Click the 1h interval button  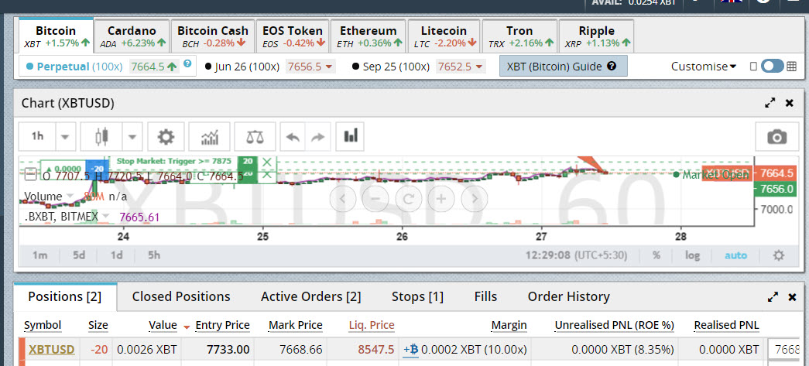tap(38, 137)
